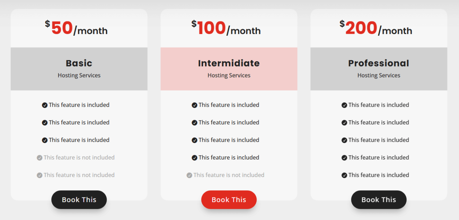
Task: Click the checkmark on Professional's fifth feature
Action: pos(344,175)
